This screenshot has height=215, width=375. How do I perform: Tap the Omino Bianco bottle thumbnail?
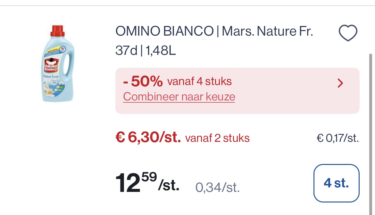(x=57, y=64)
